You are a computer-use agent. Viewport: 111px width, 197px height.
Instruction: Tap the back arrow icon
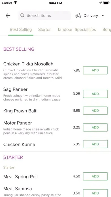pos(8,16)
